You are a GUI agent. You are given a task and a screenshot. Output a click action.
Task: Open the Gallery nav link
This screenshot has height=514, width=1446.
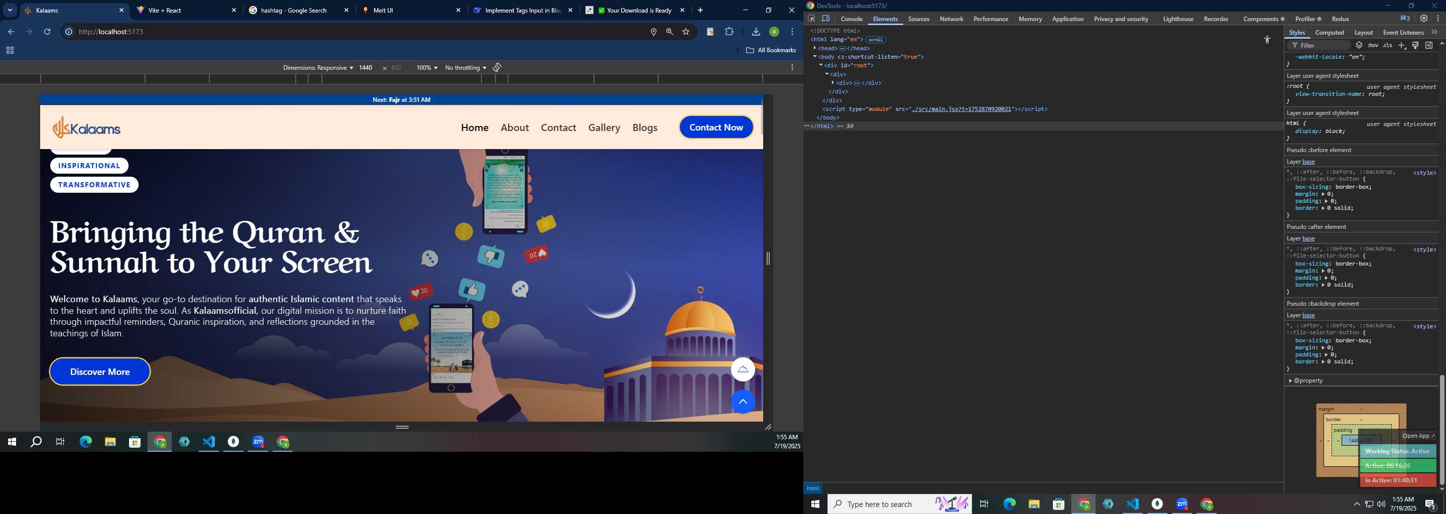click(604, 128)
